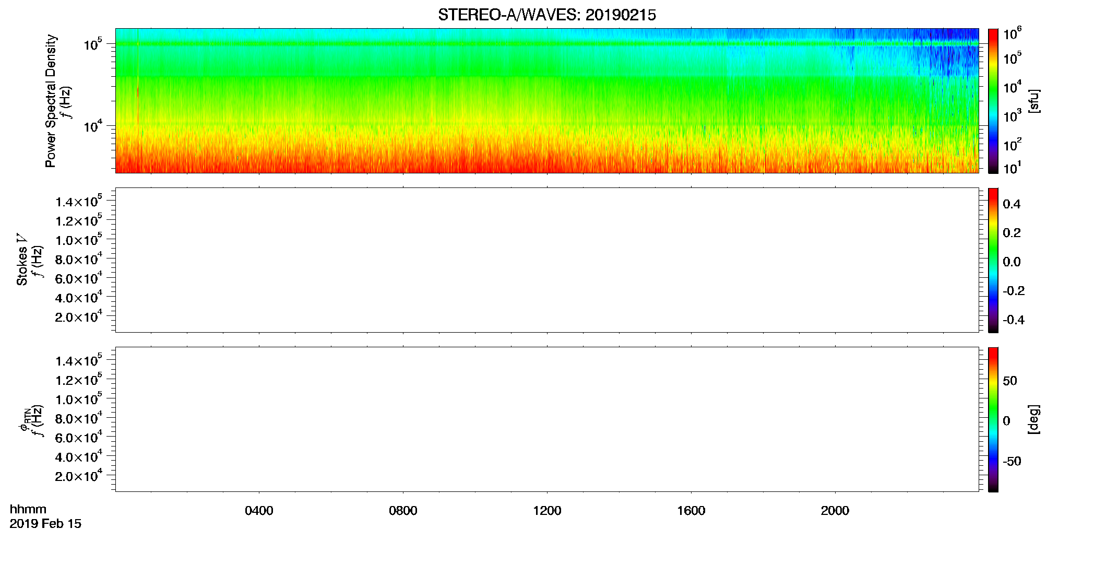Image resolution: width=1094 pixels, height=564 pixels.
Task: Click the STEREO-A/WAVES: 20190215 plot title
Action: (x=546, y=15)
